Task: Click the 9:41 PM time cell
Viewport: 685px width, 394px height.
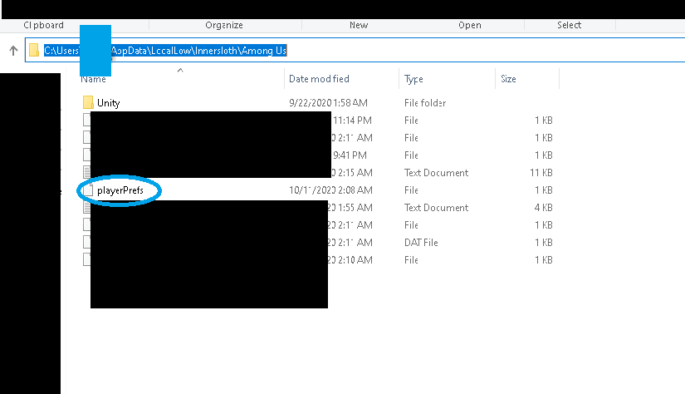Action: pyautogui.click(x=350, y=155)
